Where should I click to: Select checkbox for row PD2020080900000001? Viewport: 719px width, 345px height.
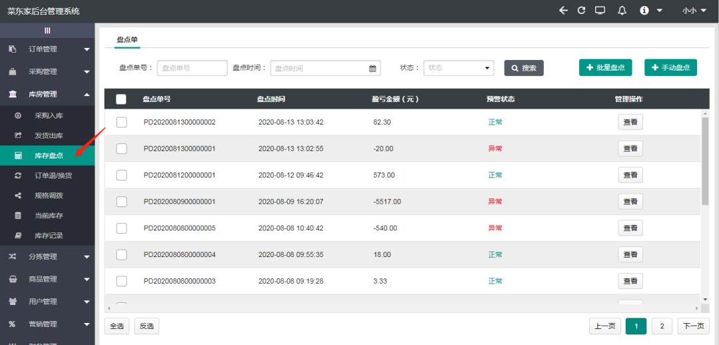pos(121,202)
